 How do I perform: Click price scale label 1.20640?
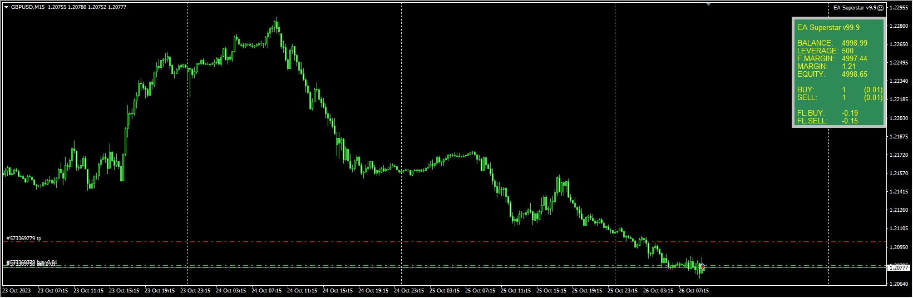pos(899,284)
